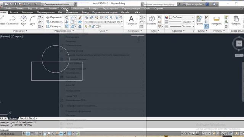
Task: Click the Копировать copy tool
Action: tap(54, 22)
